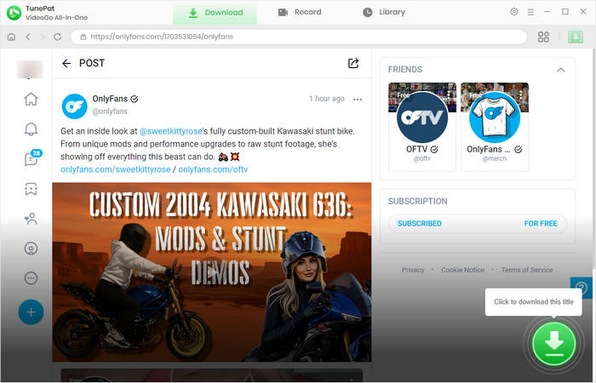596x383 pixels.
Task: Reload the page in browser toolbar
Action: point(57,37)
